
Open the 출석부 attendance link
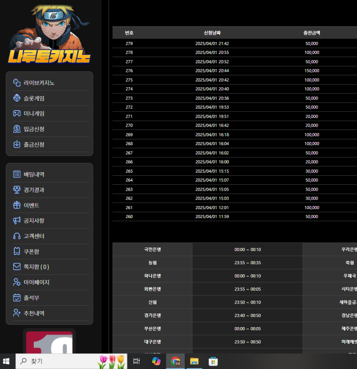[31, 298]
